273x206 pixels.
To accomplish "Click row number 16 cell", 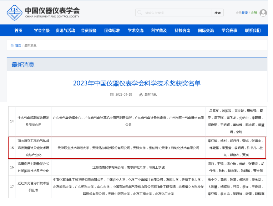I will click(x=12, y=167).
